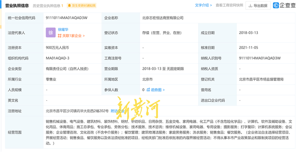Select company name 北京志宏恒达商贸有限公司
The height and width of the screenshot is (152, 296).
pos(163,18)
